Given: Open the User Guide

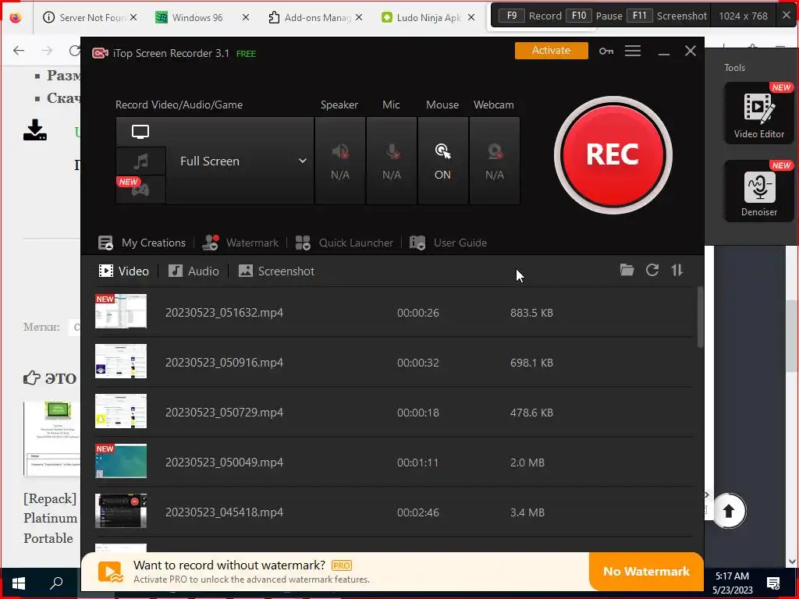Looking at the screenshot, I should click(x=448, y=243).
